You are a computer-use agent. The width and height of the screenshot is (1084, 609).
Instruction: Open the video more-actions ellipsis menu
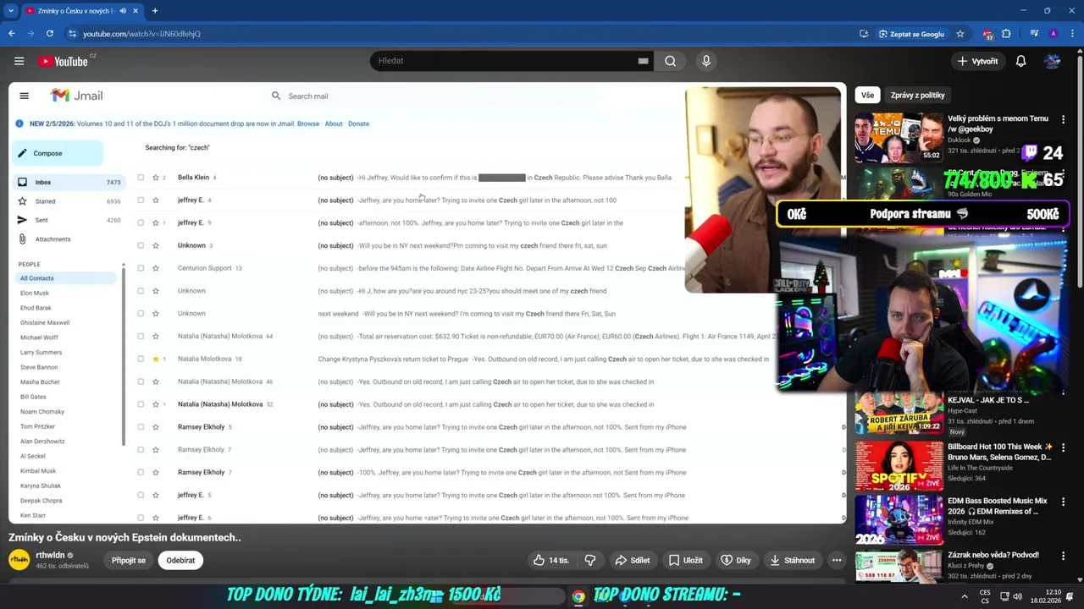click(x=837, y=560)
